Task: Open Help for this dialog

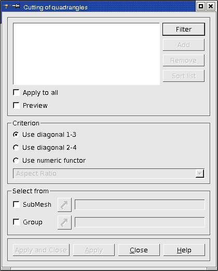Action: tap(184, 250)
